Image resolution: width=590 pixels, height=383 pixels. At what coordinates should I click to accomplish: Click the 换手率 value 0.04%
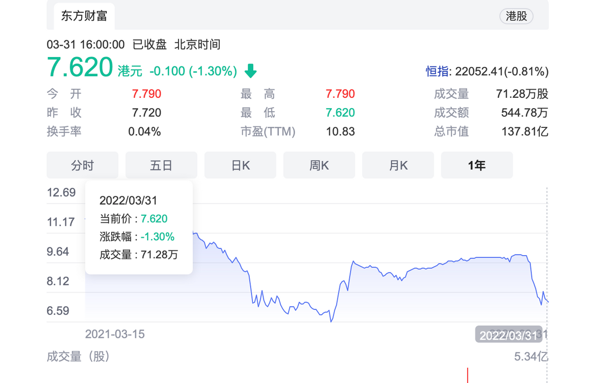pyautogui.click(x=145, y=132)
